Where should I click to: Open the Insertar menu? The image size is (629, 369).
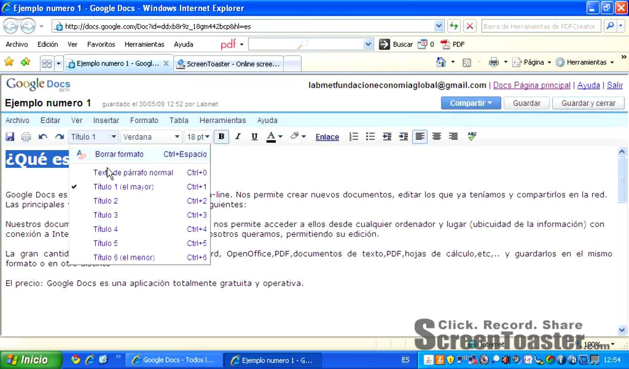point(106,120)
